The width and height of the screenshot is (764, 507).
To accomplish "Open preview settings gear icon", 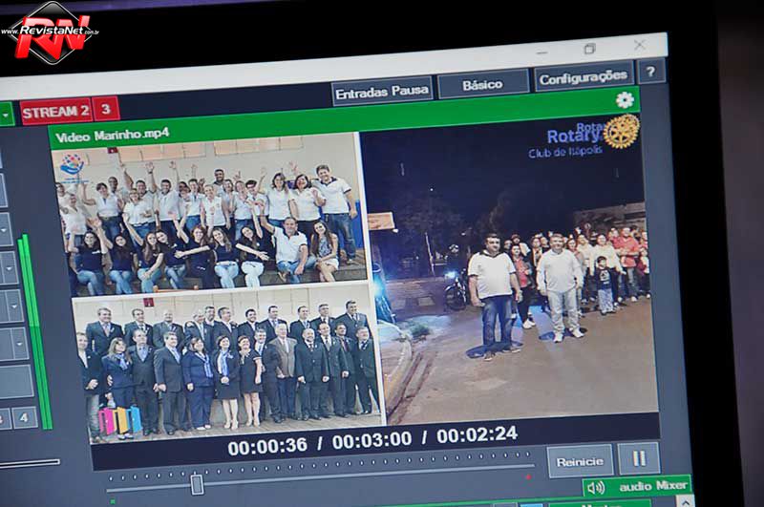I will pyautogui.click(x=625, y=100).
